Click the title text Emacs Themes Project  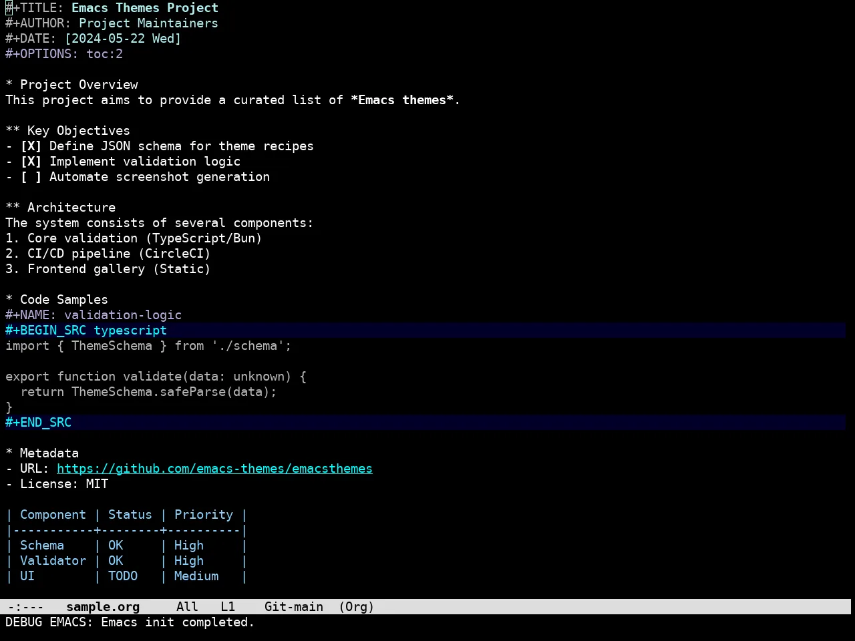[145, 8]
